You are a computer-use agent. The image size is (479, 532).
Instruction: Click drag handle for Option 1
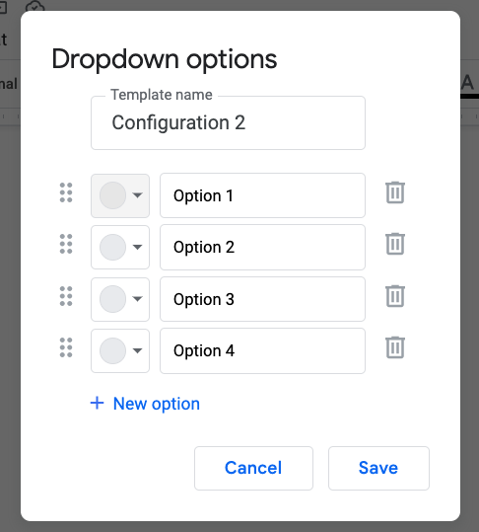66,192
